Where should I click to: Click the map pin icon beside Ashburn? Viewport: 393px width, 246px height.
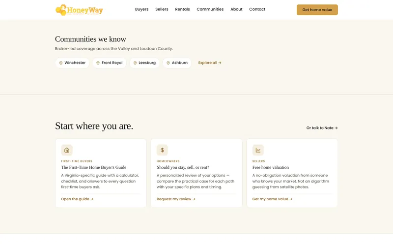tap(168, 63)
